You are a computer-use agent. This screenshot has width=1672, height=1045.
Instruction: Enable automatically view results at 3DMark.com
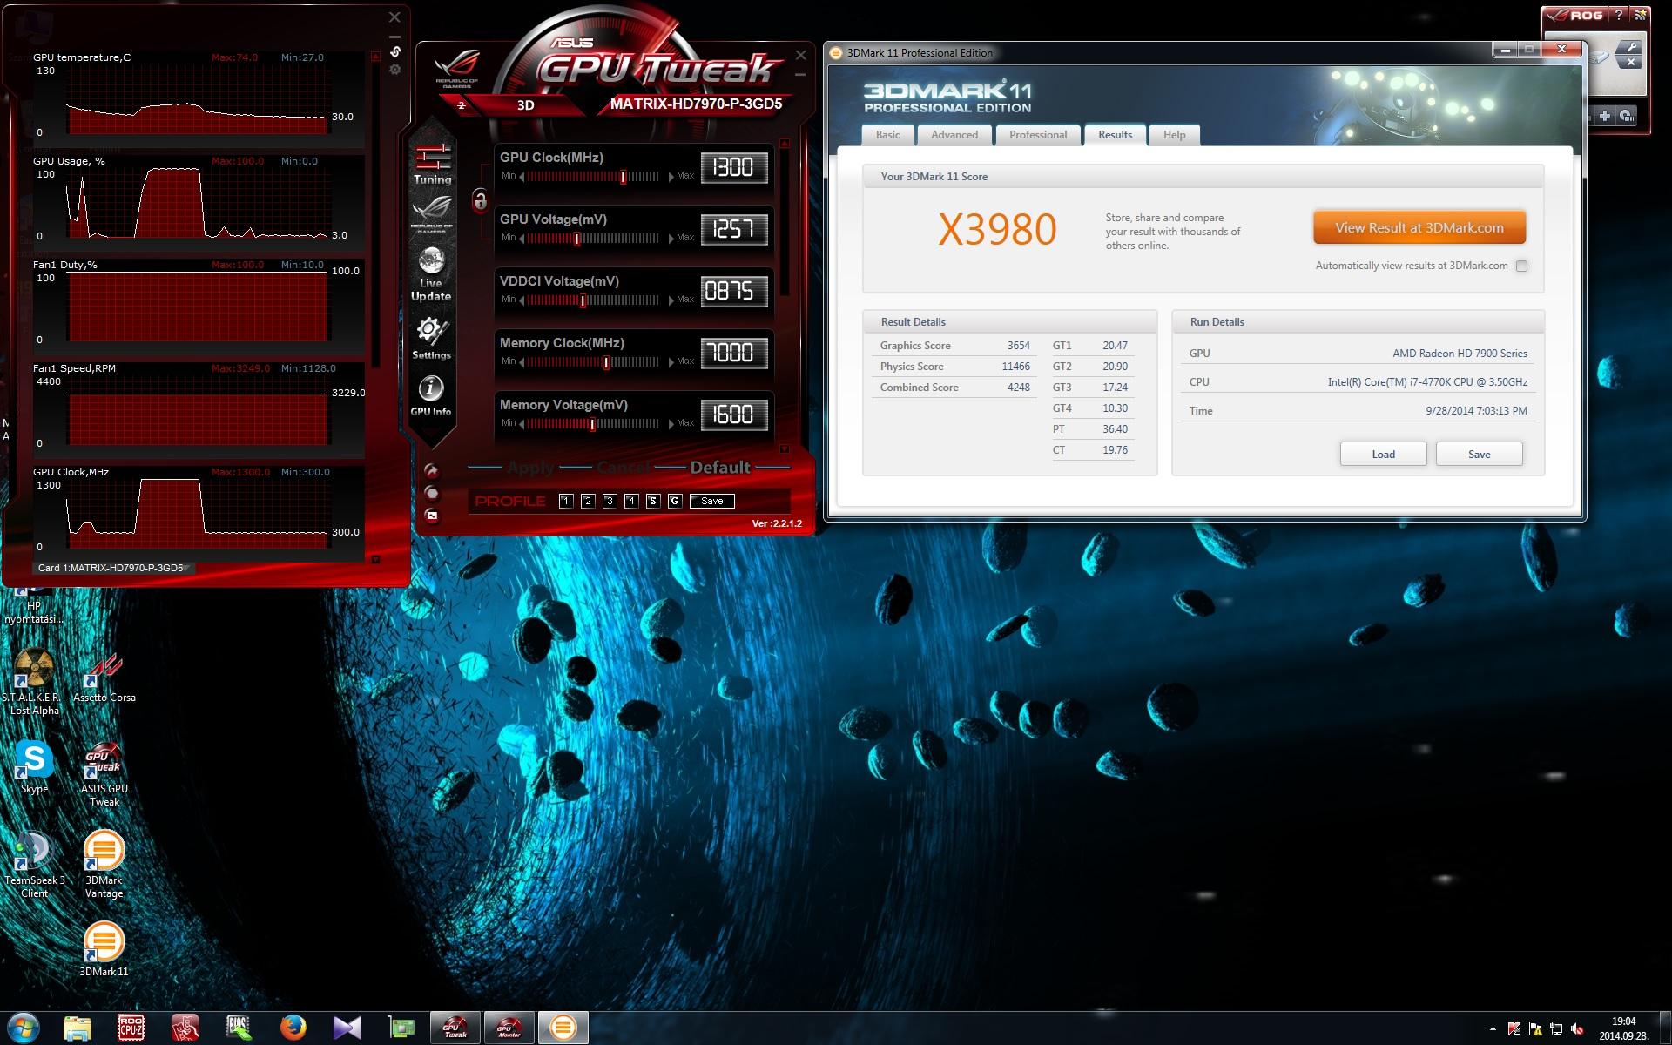click(1521, 266)
